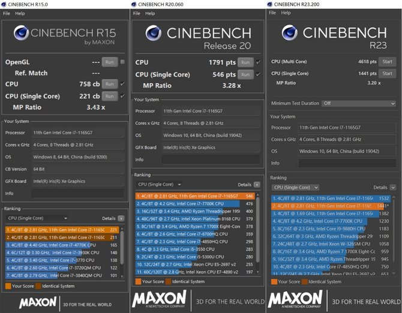Run the CPU test in R15
Image resolution: width=402 pixels, height=313 pixels.
tap(110, 84)
